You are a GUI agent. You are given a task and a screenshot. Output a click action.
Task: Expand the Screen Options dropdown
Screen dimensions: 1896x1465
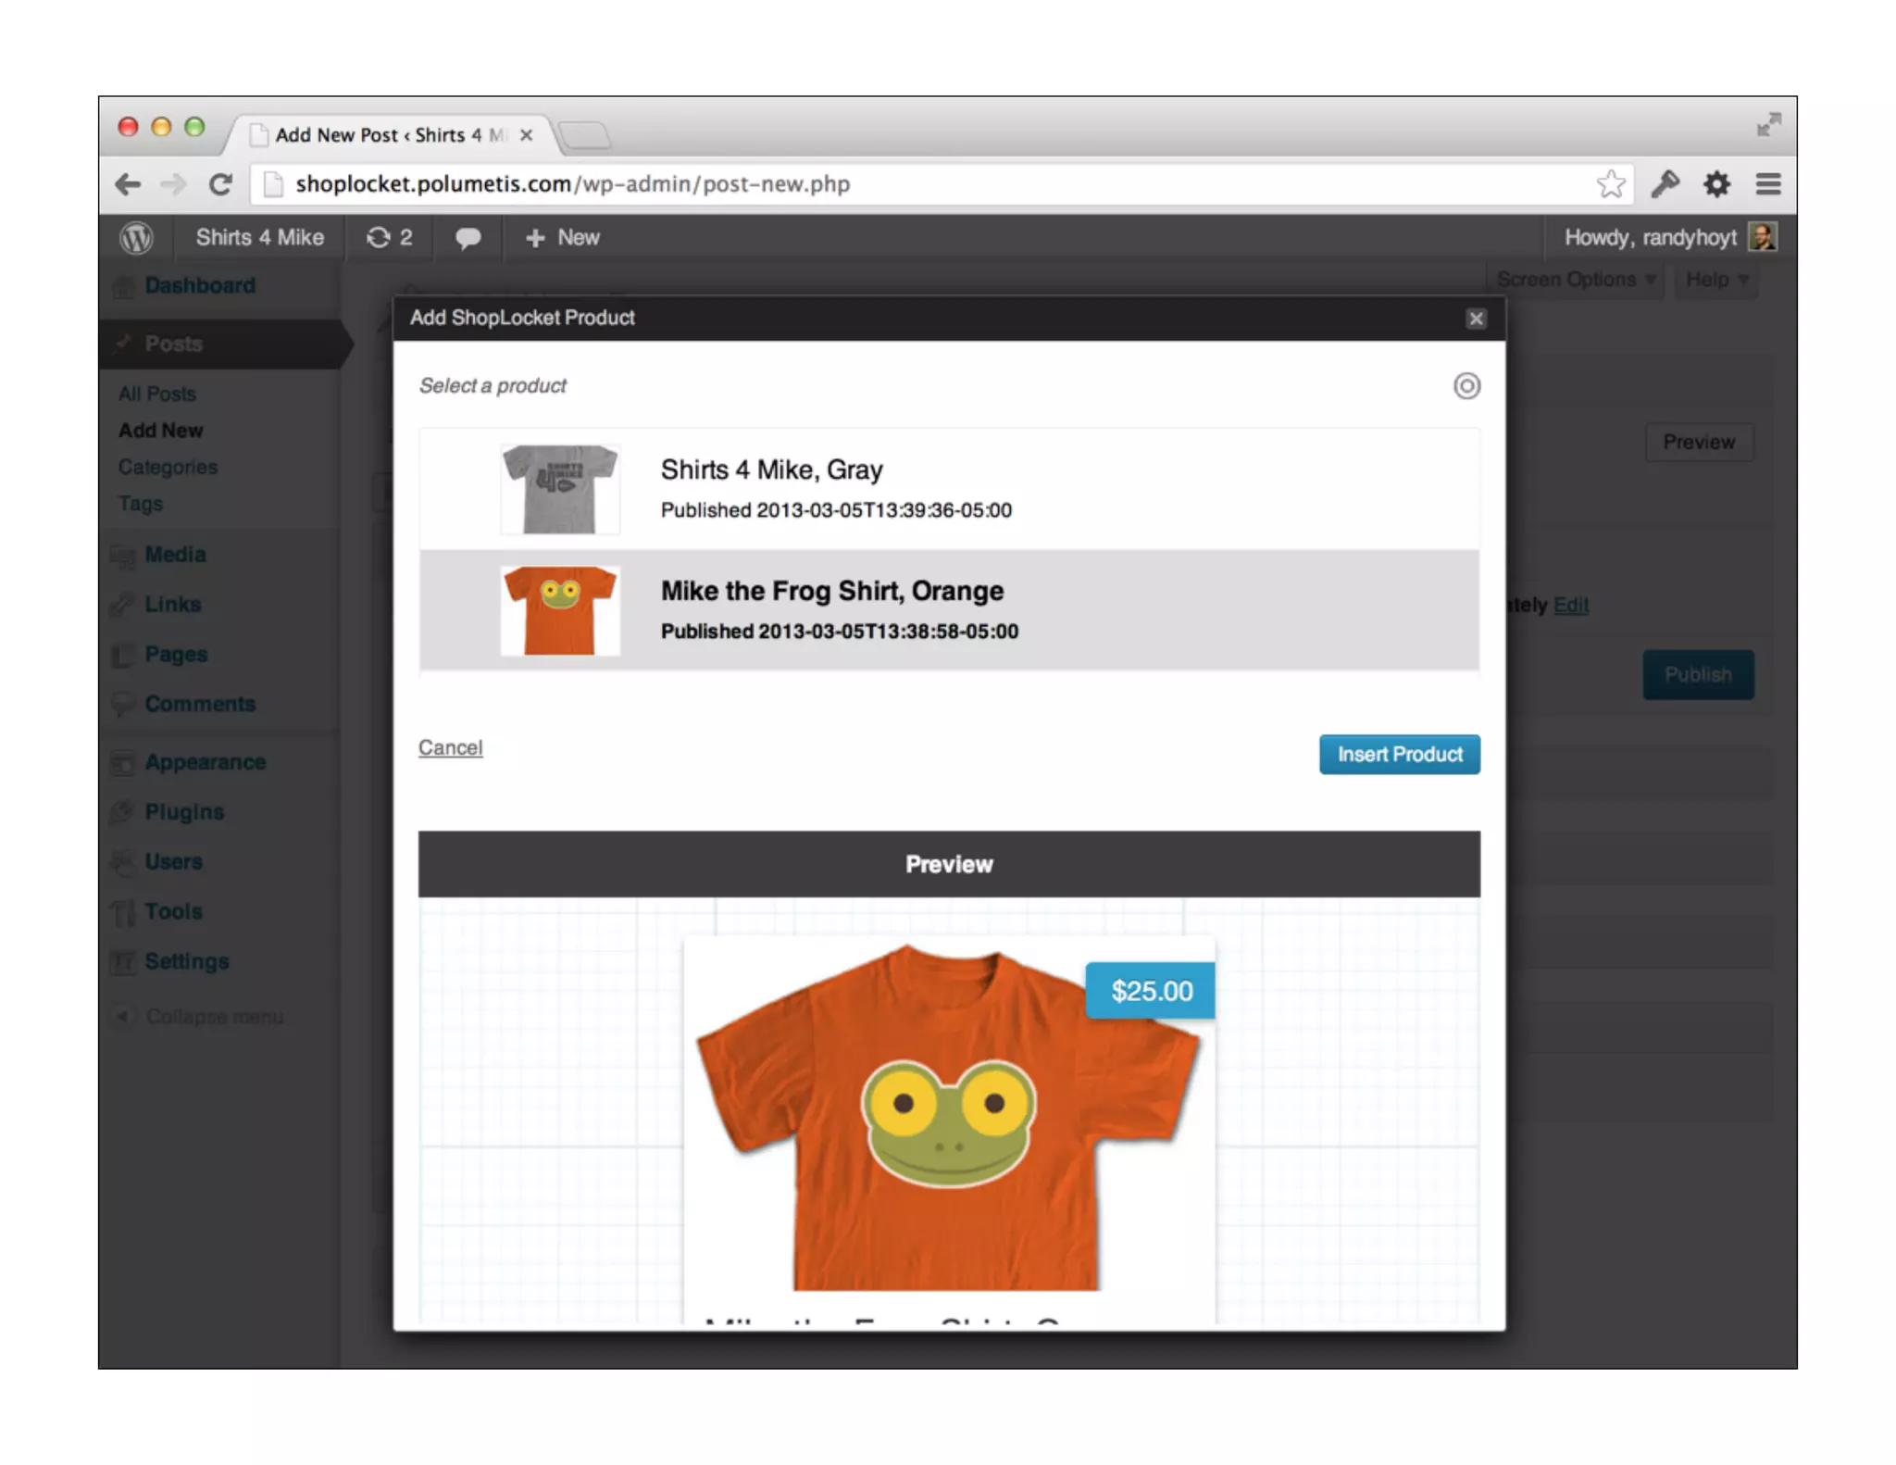coord(1576,280)
